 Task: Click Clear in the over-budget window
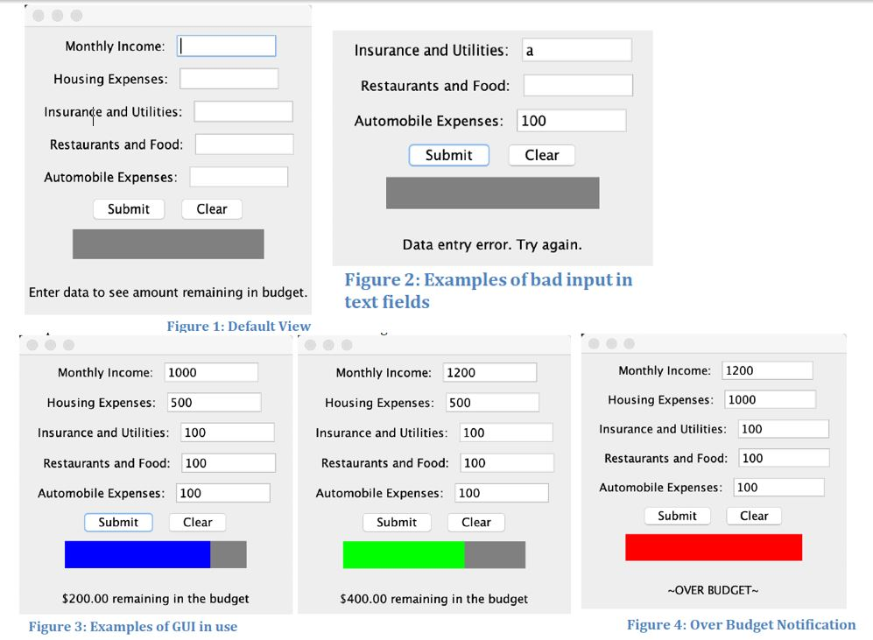click(x=754, y=516)
